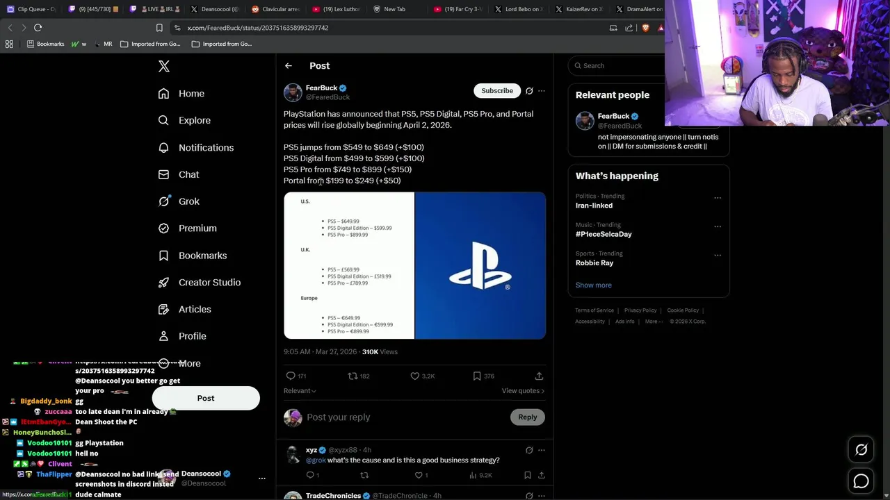Click the Brave shields icon

click(645, 28)
